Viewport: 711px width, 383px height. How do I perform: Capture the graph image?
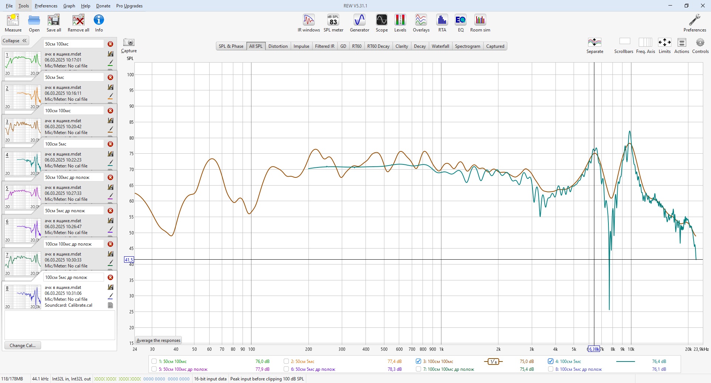pyautogui.click(x=129, y=46)
